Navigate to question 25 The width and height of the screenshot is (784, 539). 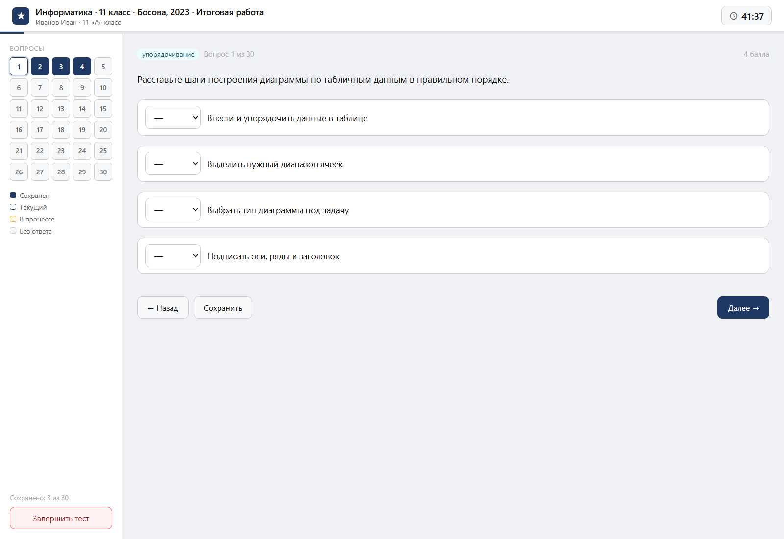[x=103, y=151]
